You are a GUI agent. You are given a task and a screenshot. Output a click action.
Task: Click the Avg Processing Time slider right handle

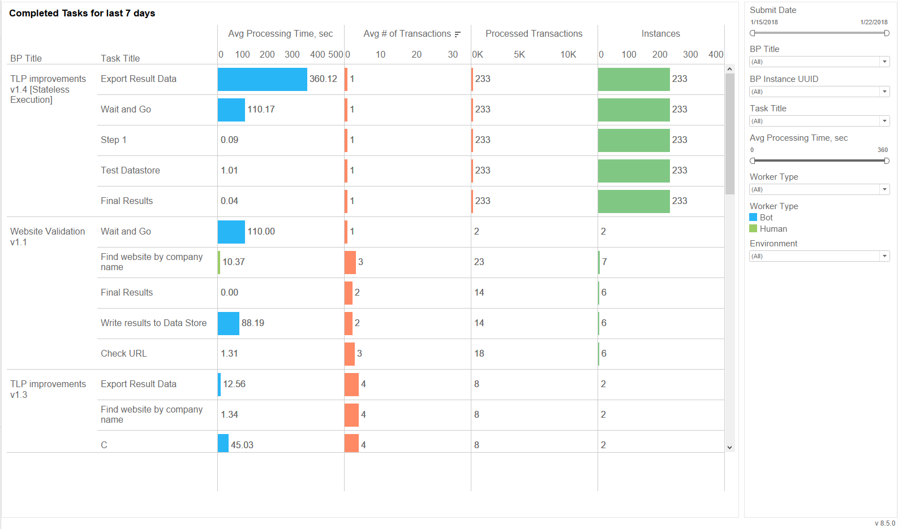pos(887,161)
